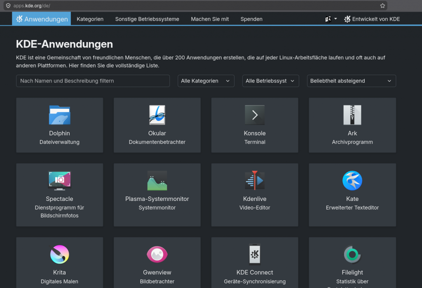Image resolution: width=422 pixels, height=288 pixels.
Task: Click the Spectacle card title
Action: pyautogui.click(x=59, y=199)
